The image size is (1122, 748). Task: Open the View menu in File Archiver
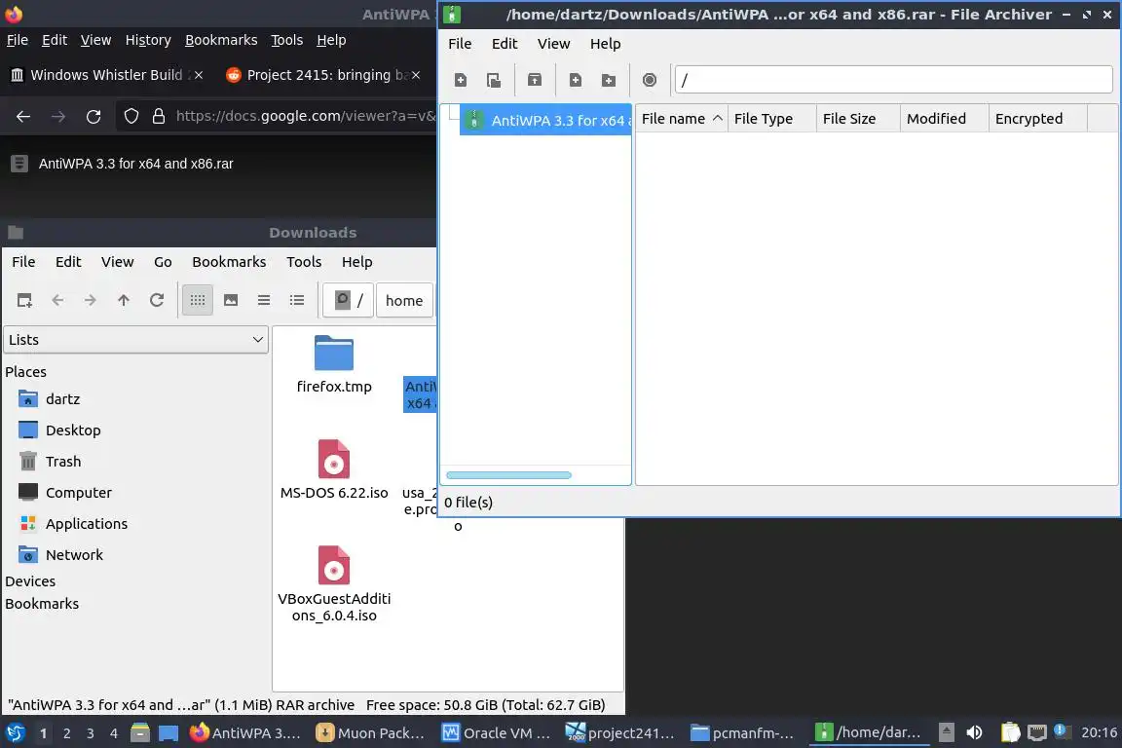(x=554, y=44)
